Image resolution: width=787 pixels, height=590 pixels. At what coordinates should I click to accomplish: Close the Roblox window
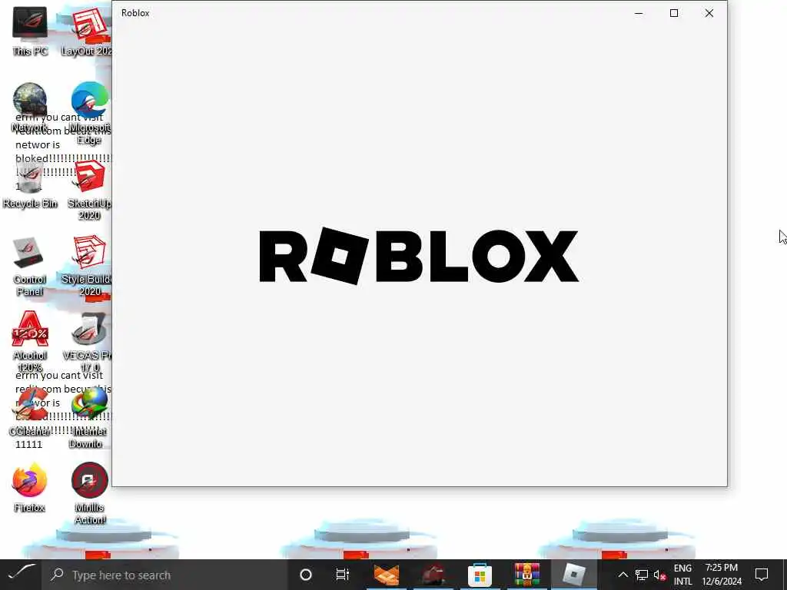[x=709, y=13]
